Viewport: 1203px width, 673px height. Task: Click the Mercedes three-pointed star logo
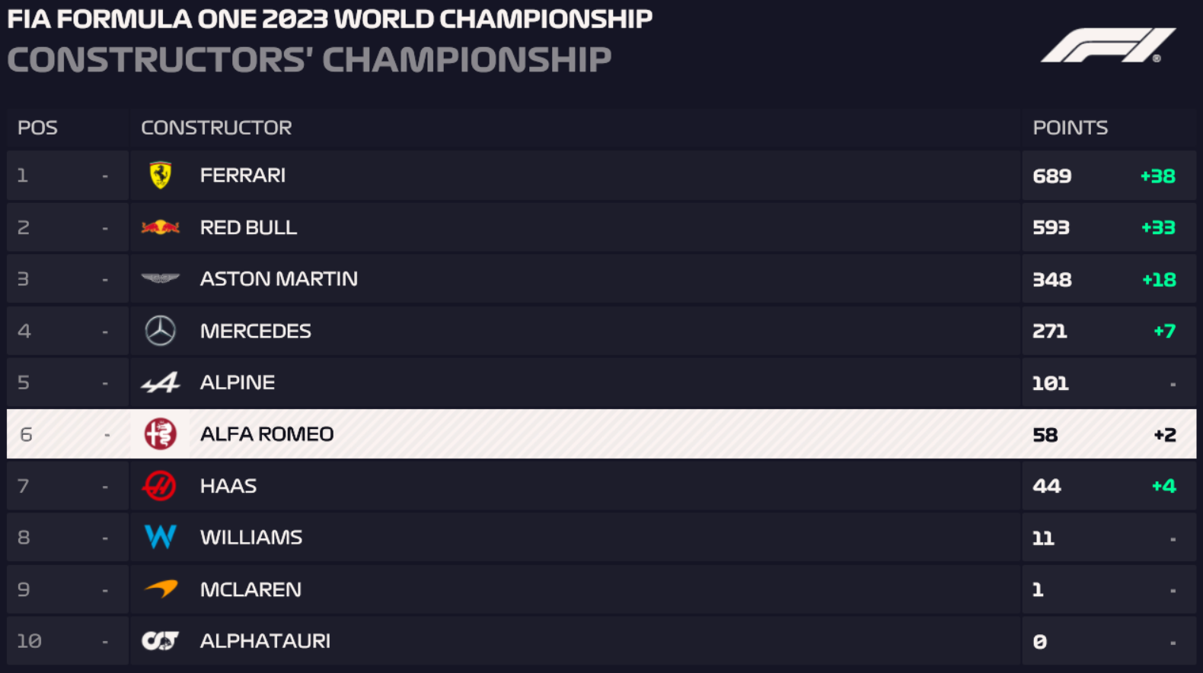coord(160,331)
